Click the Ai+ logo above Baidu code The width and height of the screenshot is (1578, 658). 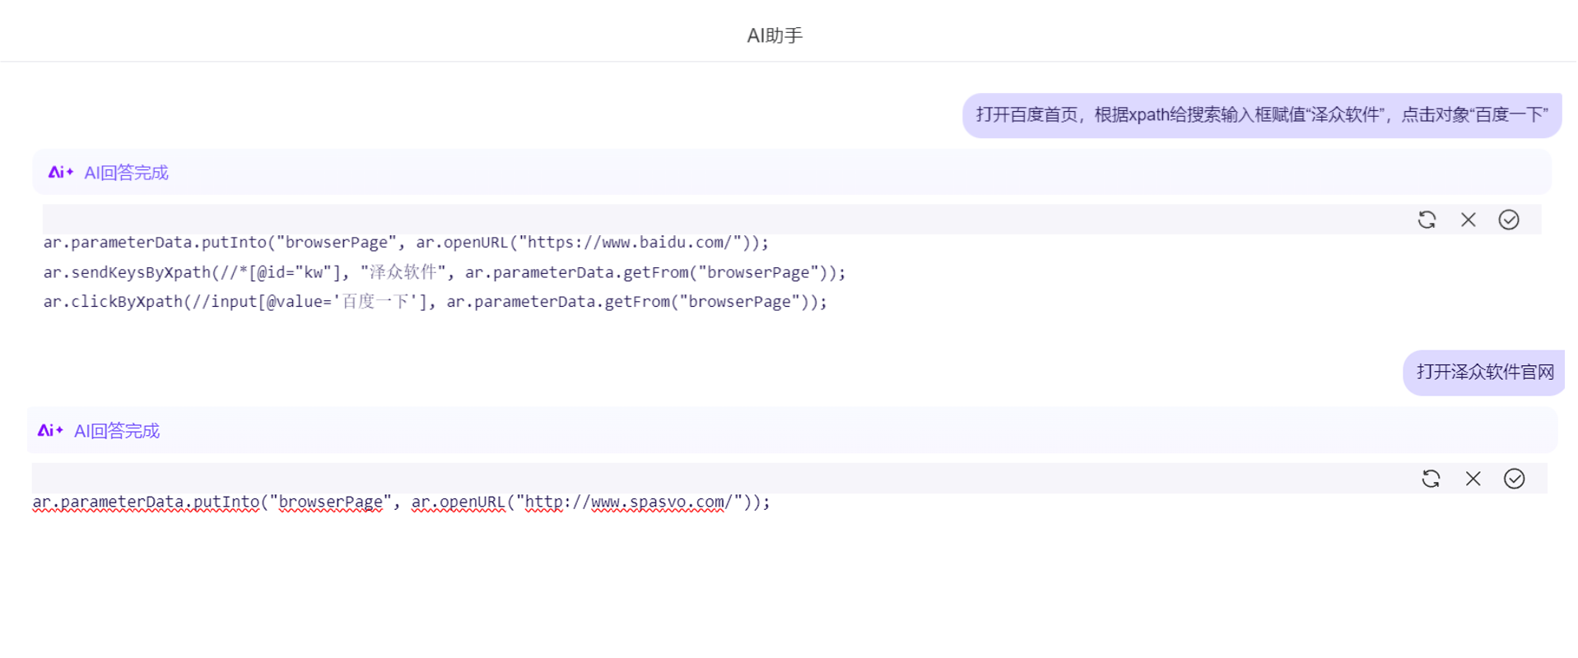click(60, 173)
